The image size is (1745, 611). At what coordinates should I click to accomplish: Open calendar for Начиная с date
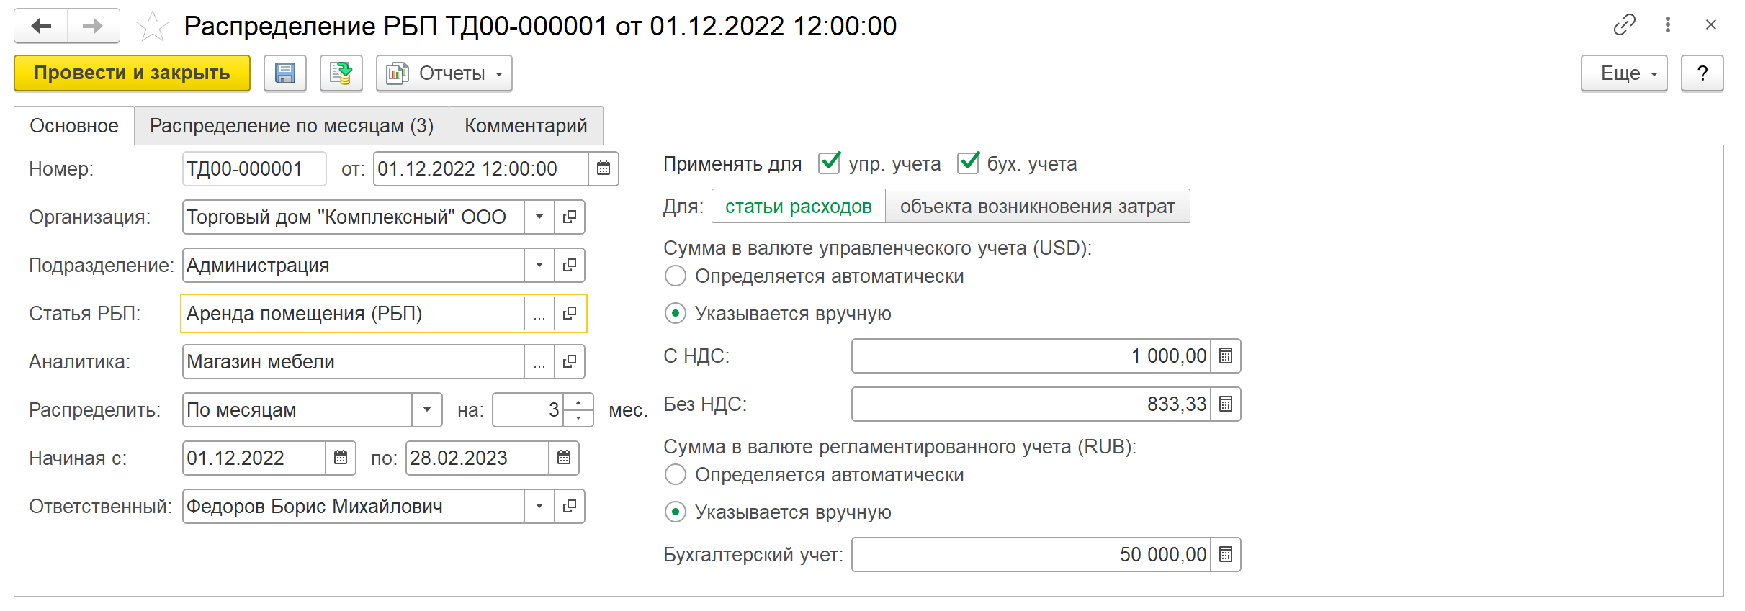click(x=341, y=458)
